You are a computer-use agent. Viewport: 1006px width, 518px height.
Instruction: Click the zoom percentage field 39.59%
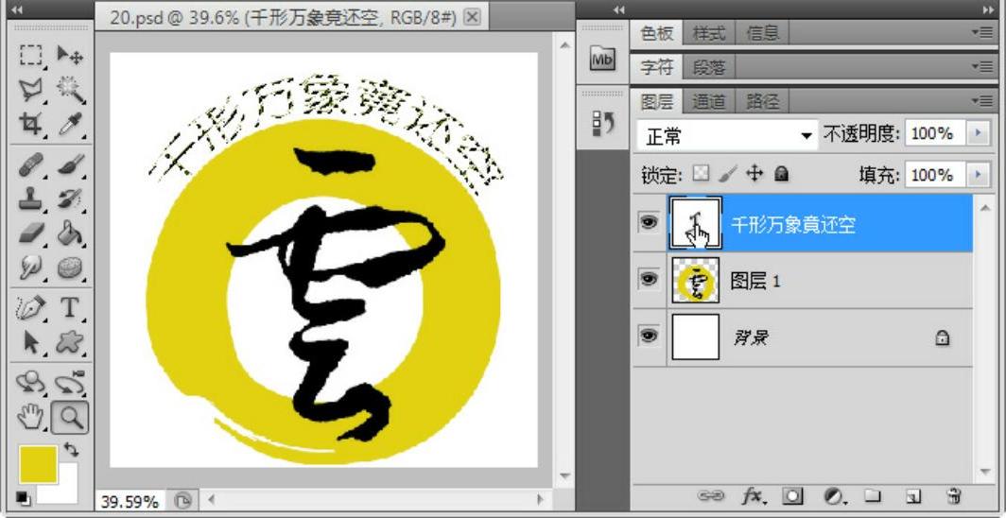coord(129,500)
